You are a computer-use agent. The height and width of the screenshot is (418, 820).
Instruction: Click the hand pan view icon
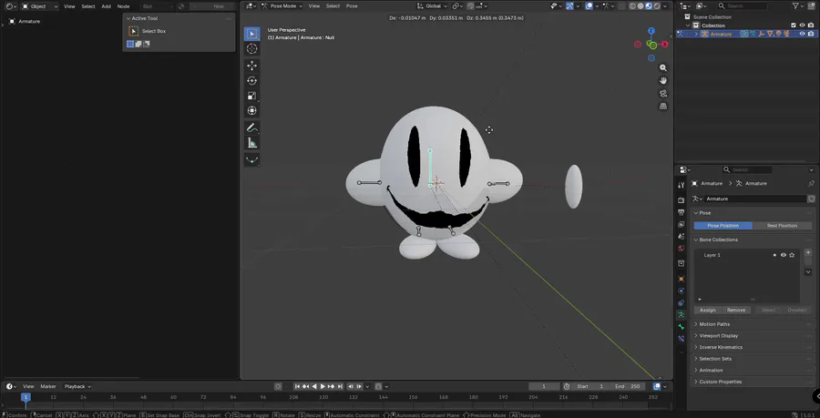coord(663,80)
